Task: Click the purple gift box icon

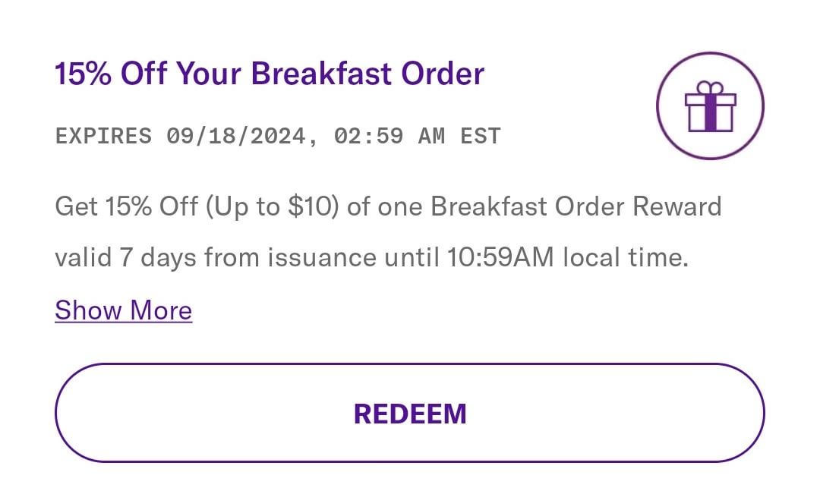Action: (710, 108)
